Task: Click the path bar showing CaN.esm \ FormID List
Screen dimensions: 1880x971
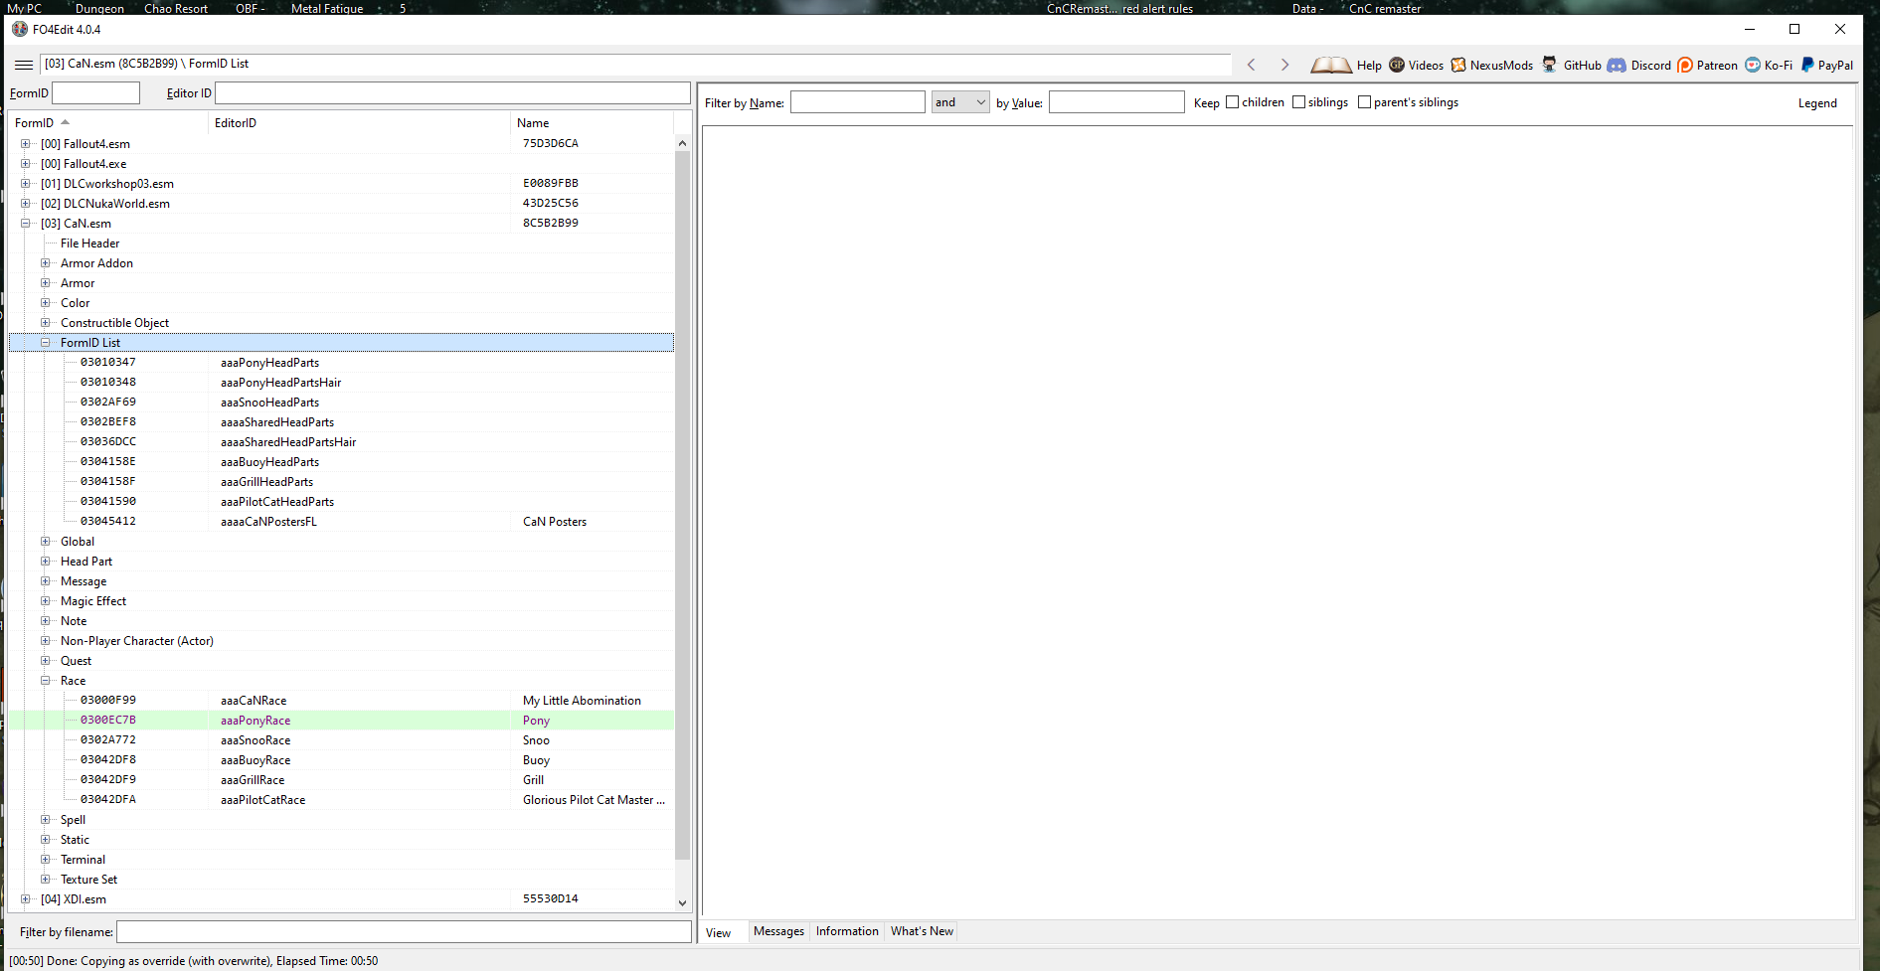Action: [x=634, y=65]
